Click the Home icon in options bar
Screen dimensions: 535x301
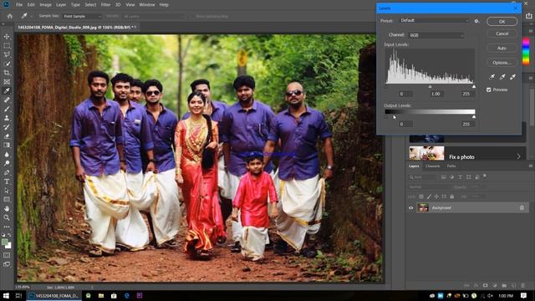[10, 16]
